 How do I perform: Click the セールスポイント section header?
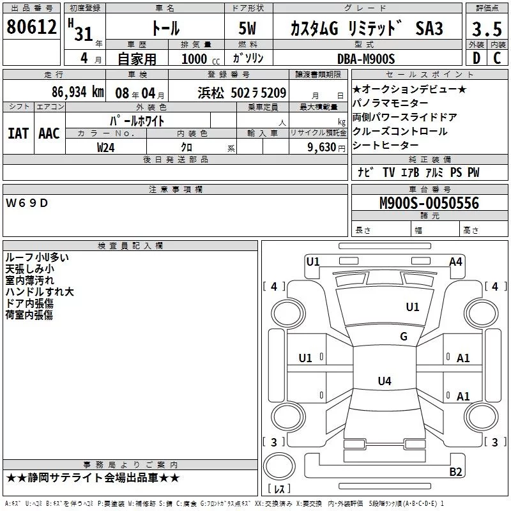pos(429,74)
